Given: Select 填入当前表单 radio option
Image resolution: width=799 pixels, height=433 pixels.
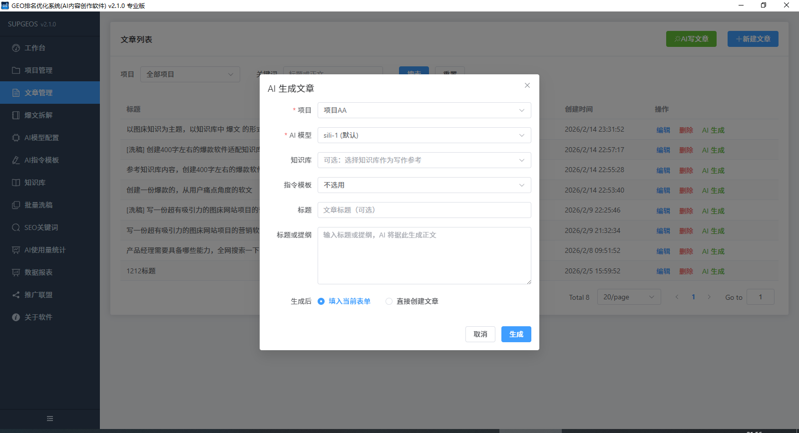Looking at the screenshot, I should coord(344,301).
